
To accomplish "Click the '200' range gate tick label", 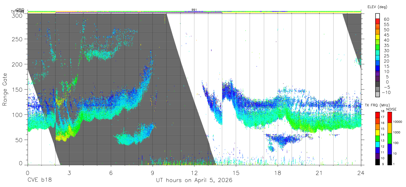I will tap(18, 64).
